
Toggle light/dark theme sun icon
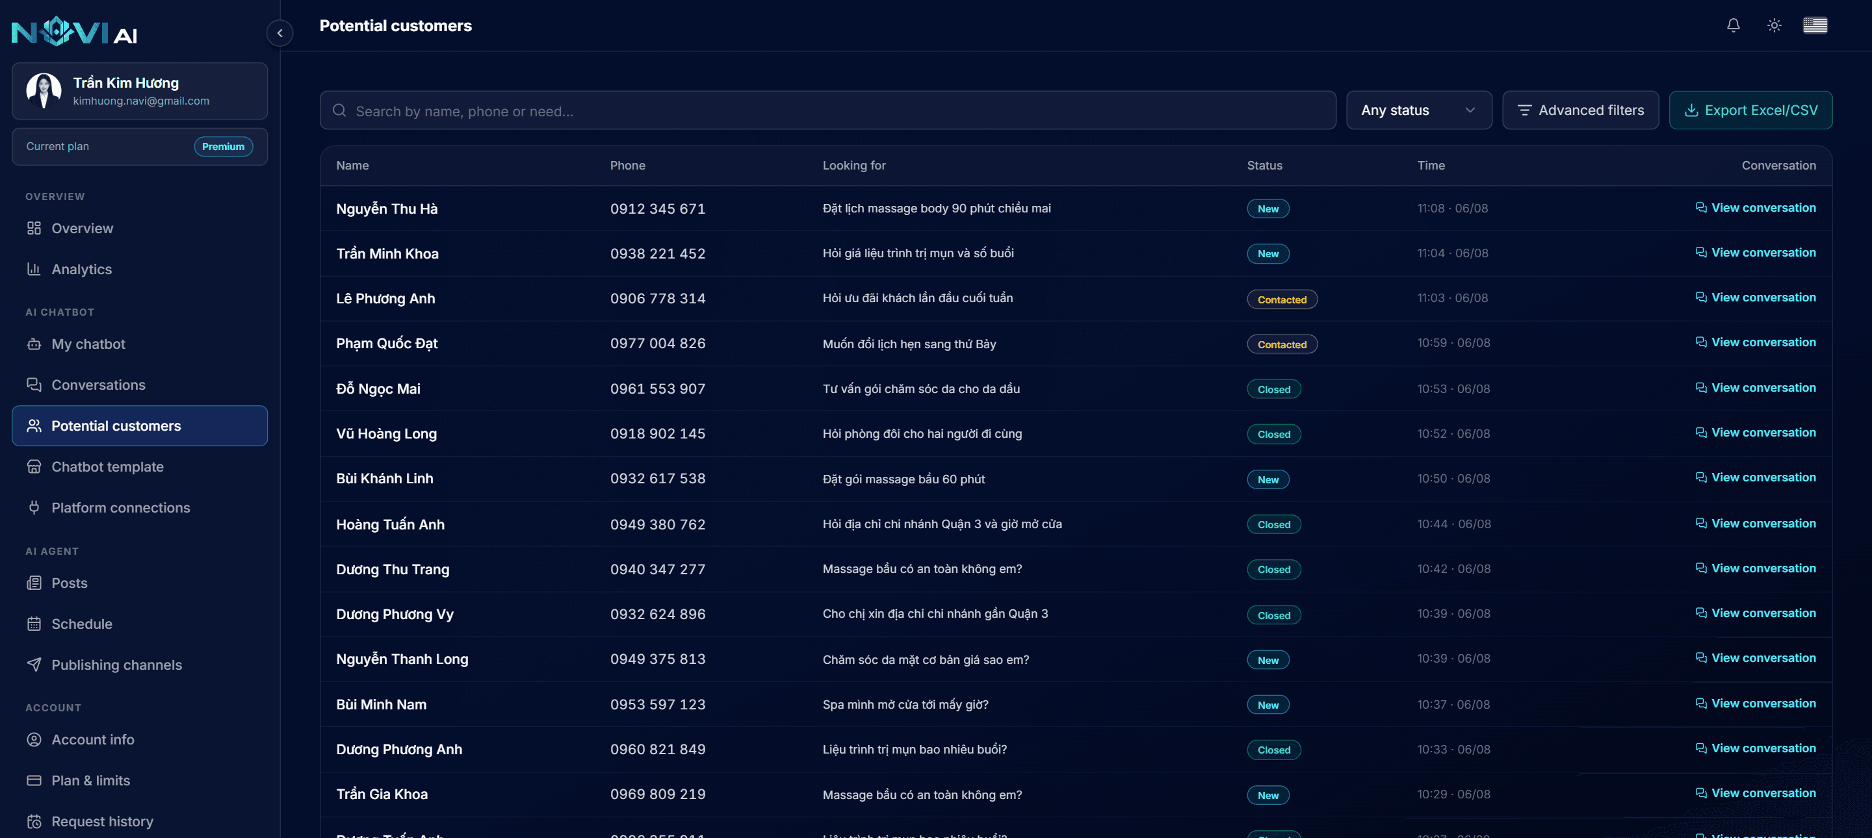pyautogui.click(x=1774, y=25)
